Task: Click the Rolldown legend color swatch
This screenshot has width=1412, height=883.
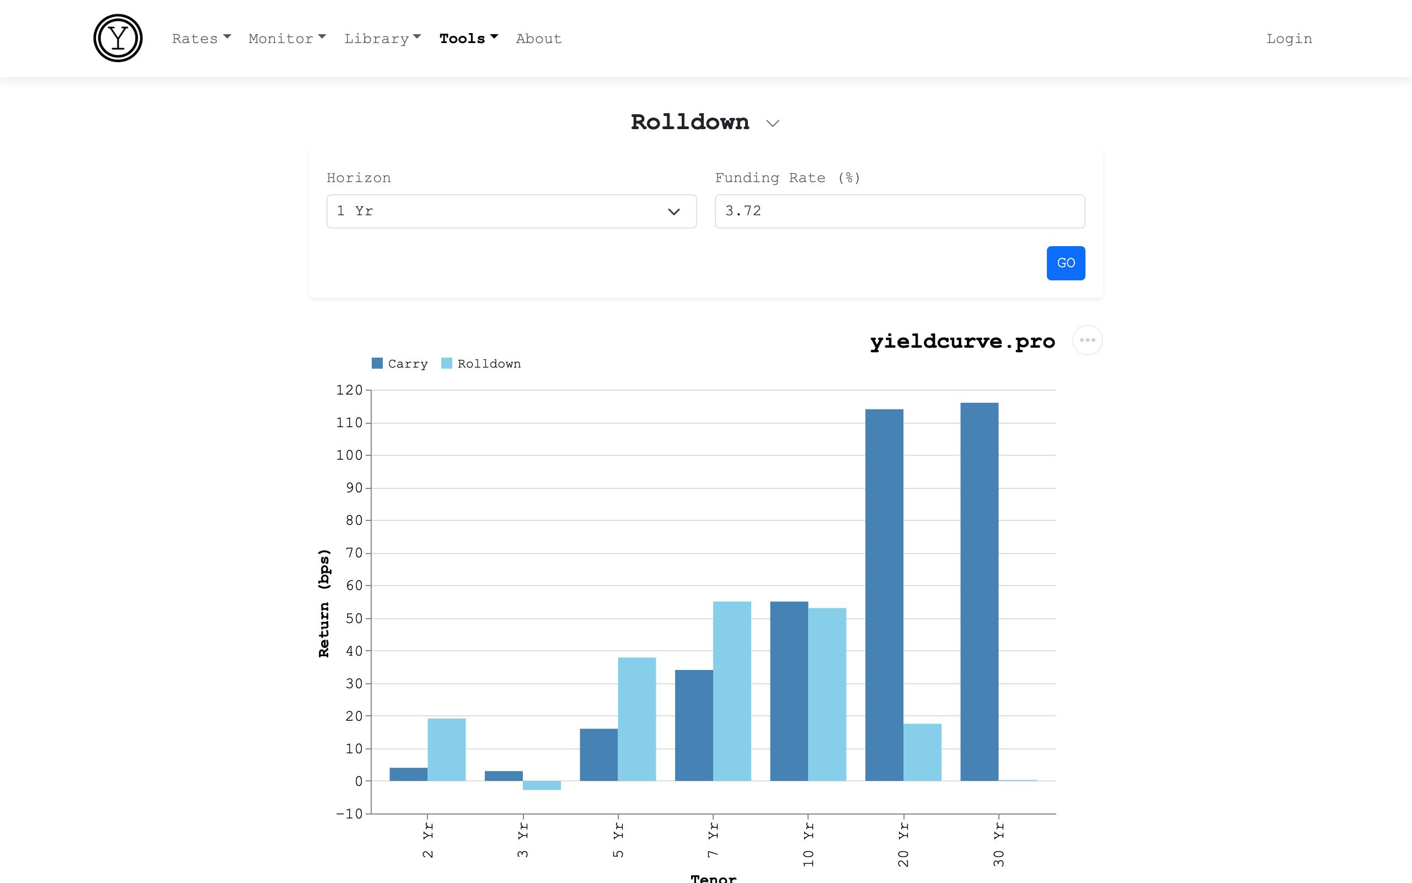Action: coord(446,363)
